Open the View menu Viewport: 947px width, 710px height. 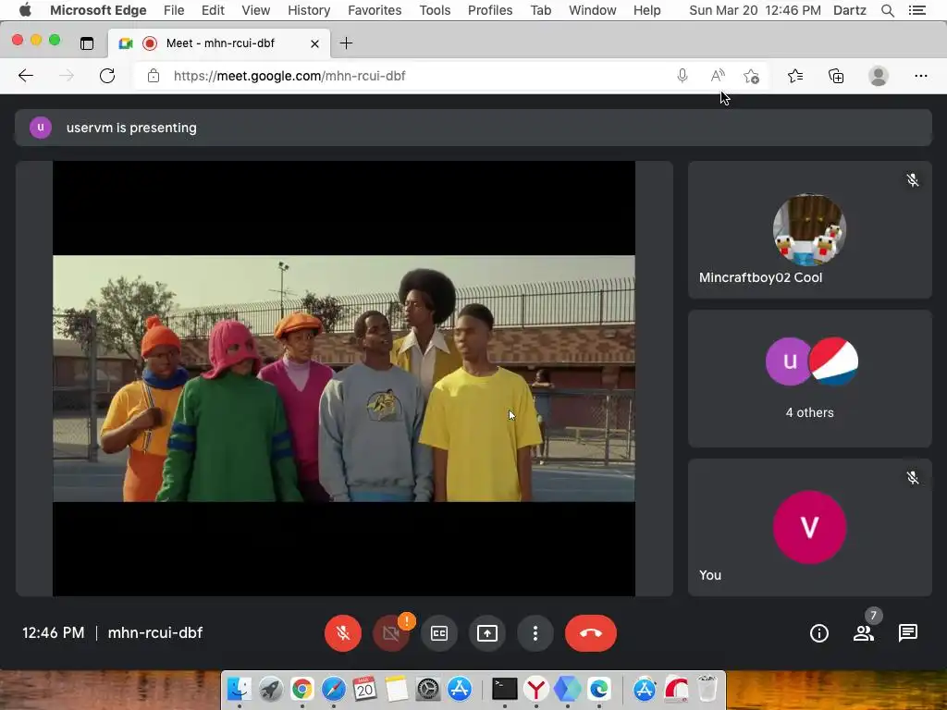pyautogui.click(x=255, y=10)
